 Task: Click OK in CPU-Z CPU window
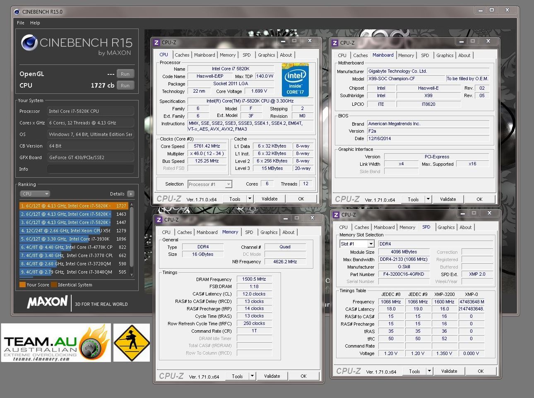pos(301,199)
